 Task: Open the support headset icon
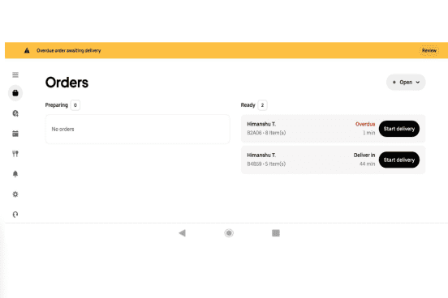pos(15,215)
